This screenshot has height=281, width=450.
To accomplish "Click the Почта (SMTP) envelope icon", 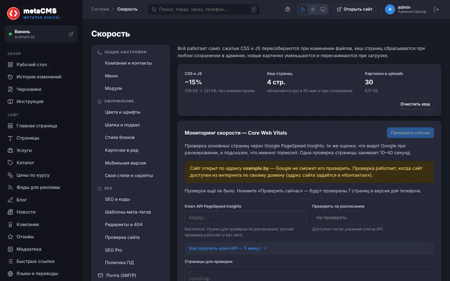I will pyautogui.click(x=100, y=275).
